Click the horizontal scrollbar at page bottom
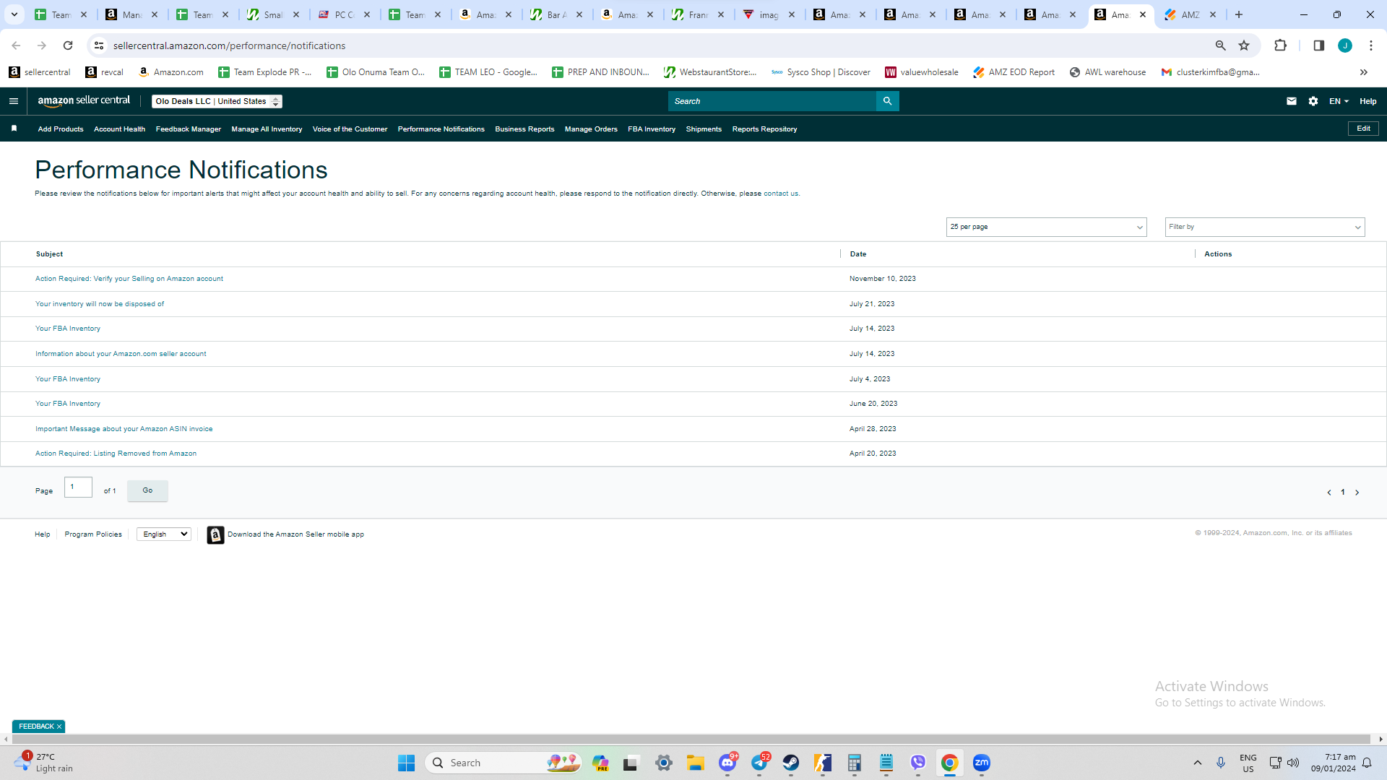This screenshot has width=1387, height=780. (690, 739)
